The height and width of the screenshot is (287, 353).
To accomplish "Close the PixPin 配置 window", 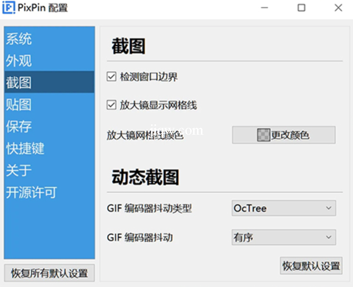I will (338, 8).
